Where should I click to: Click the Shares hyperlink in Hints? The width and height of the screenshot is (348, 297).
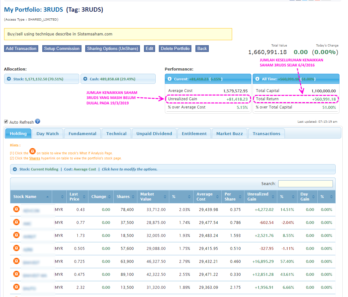coord(35,158)
